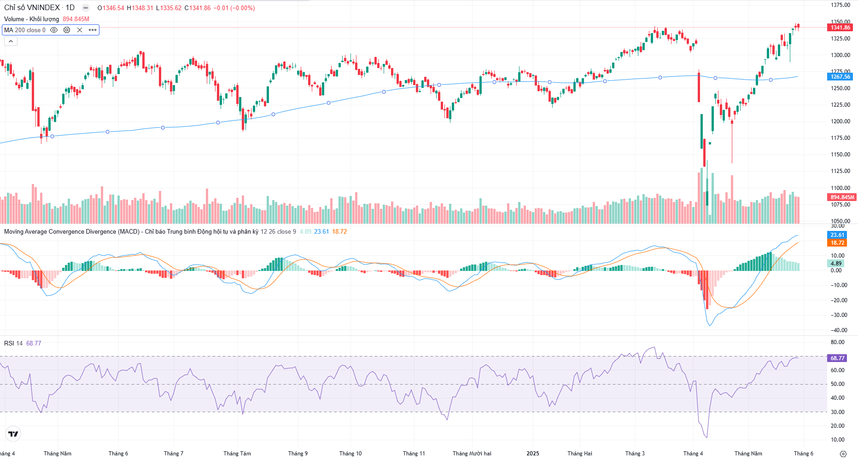Click the market status pill beside 1D
Image resolution: width=858 pixels, height=460 pixels.
point(85,8)
